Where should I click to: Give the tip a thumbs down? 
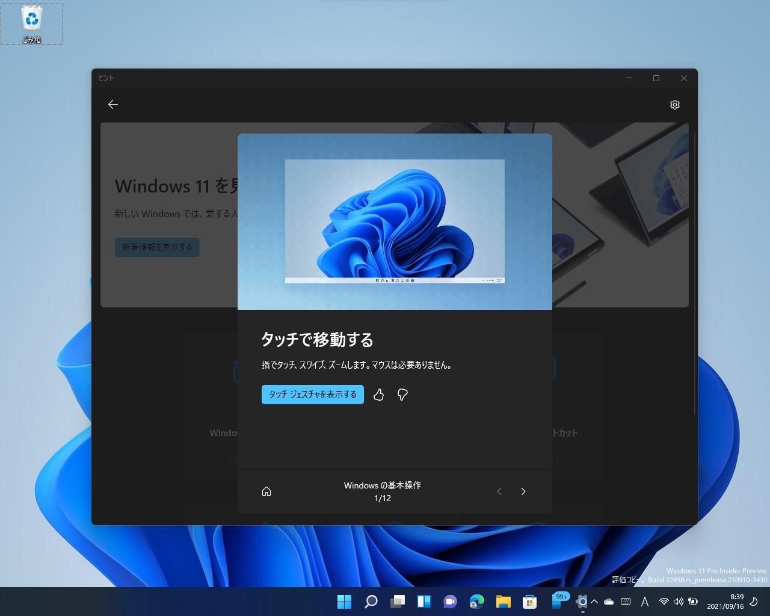(x=402, y=395)
